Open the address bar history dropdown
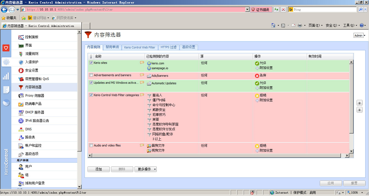The height and width of the screenshot is (196, 369). tap(247, 9)
